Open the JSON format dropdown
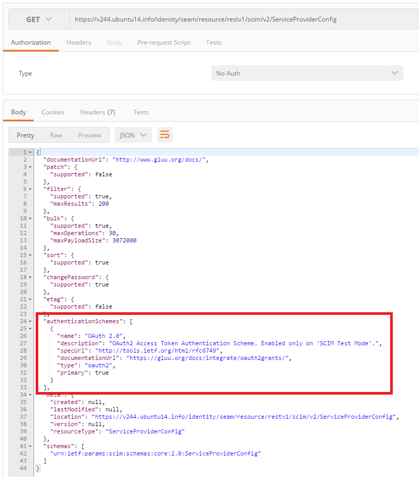419x477 pixels. click(133, 135)
